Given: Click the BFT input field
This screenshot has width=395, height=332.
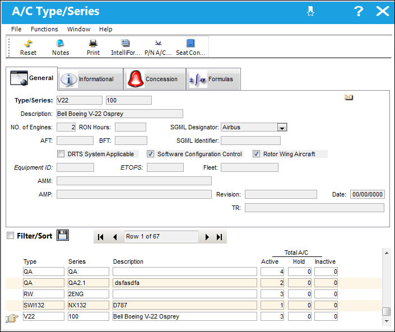Looking at the screenshot, I should pyautogui.click(x=131, y=141).
